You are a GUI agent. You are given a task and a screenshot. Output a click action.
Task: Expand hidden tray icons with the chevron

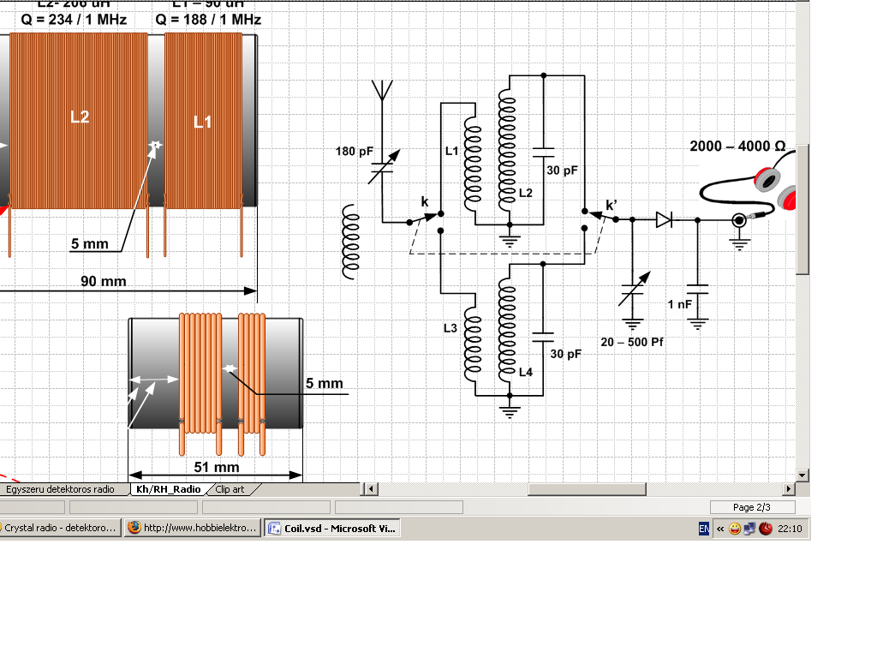pyautogui.click(x=719, y=529)
